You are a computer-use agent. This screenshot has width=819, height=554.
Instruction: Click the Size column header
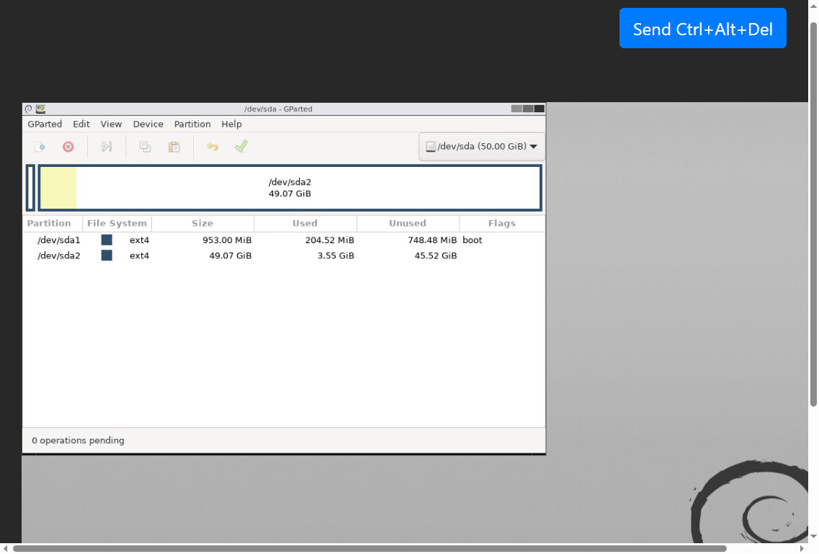[x=202, y=224]
